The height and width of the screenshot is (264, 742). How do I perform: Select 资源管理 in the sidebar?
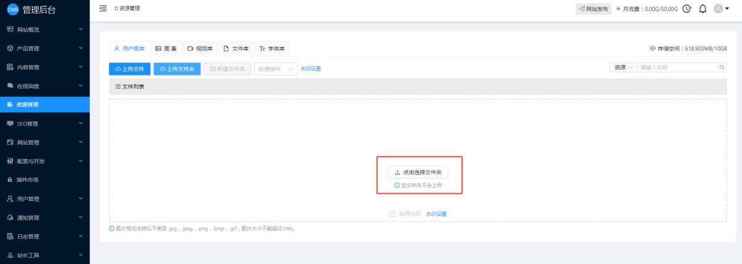(x=45, y=104)
